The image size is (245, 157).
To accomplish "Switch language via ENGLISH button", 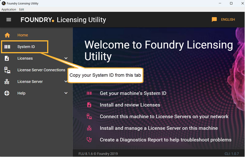I will tap(228, 20).
